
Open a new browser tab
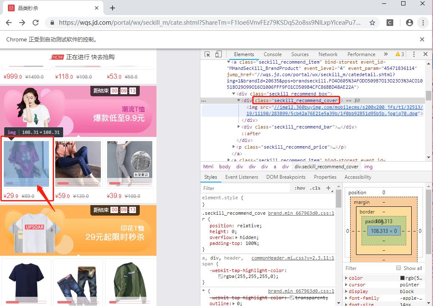tap(113, 8)
